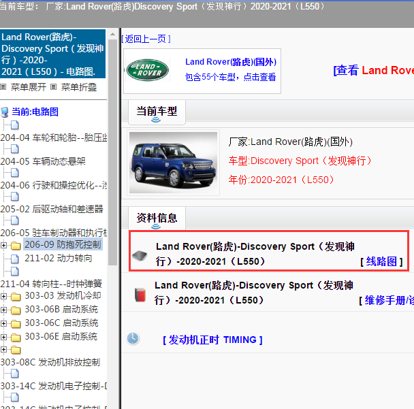The image size is (414, 409).
Task: Click sidebar scrollbar up arrow
Action: pyautogui.click(x=113, y=34)
